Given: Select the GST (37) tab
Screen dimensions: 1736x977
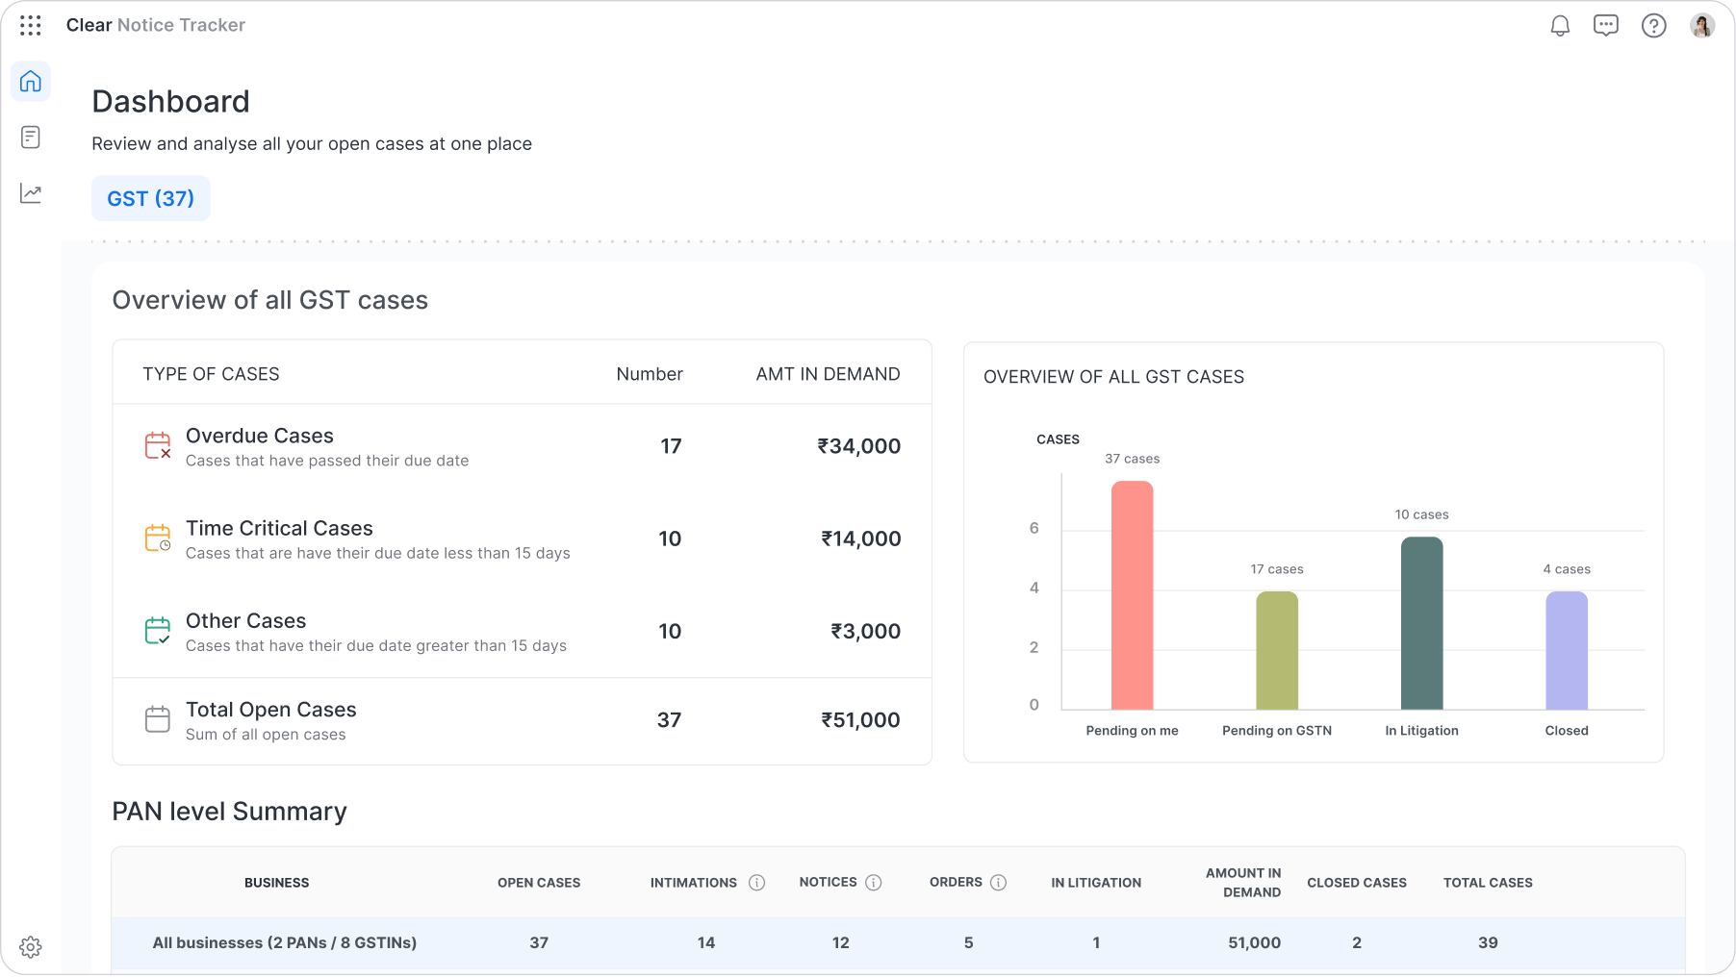Looking at the screenshot, I should (x=151, y=198).
